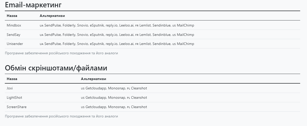The height and width of the screenshot is (126, 307).
Task: Click eSputnik in the Unisender row
Action: pos(97,44)
